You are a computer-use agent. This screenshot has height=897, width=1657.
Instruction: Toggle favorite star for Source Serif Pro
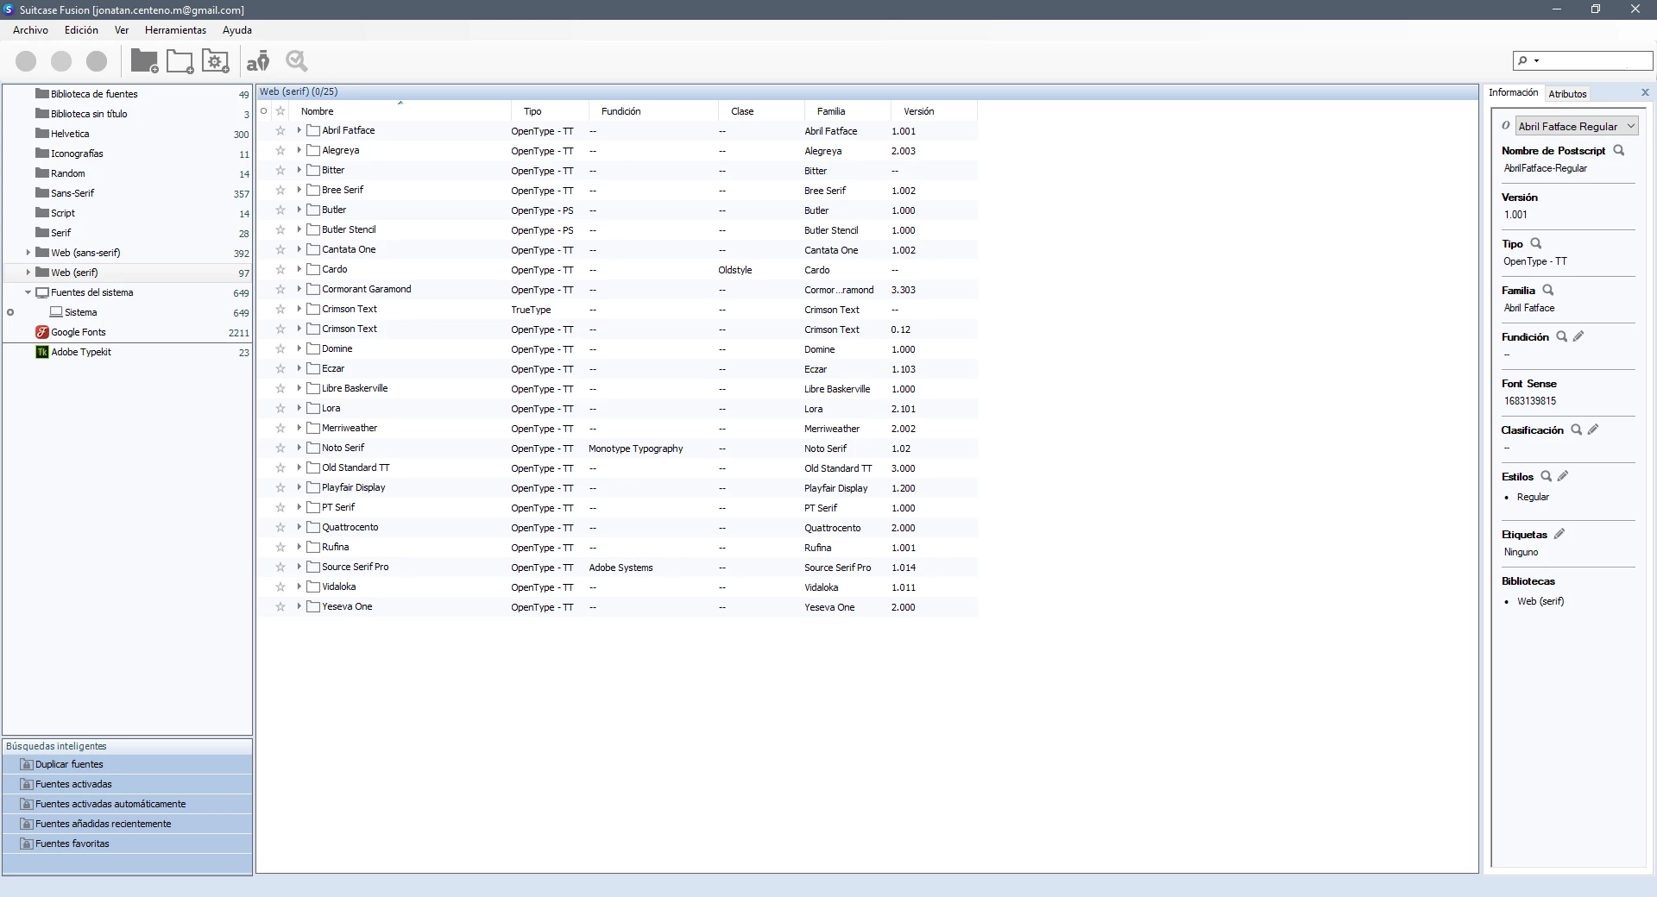coord(280,568)
